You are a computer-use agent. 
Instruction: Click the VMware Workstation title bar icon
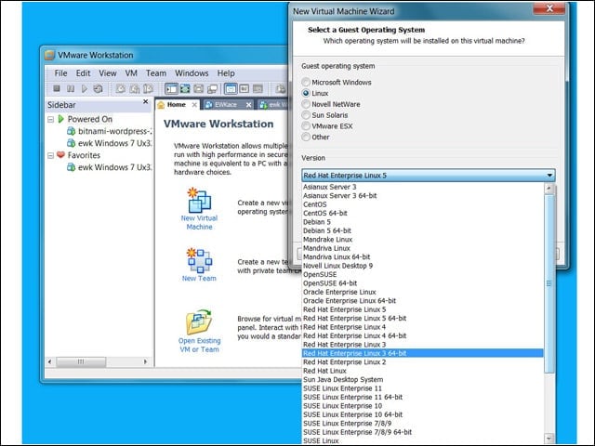[x=49, y=56]
